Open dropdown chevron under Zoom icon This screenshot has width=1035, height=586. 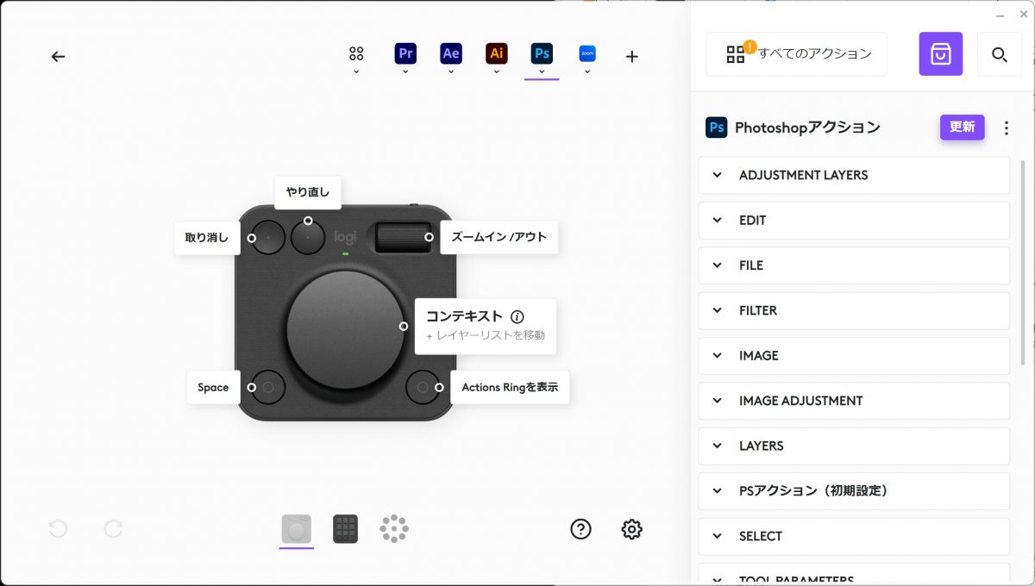[x=587, y=72]
